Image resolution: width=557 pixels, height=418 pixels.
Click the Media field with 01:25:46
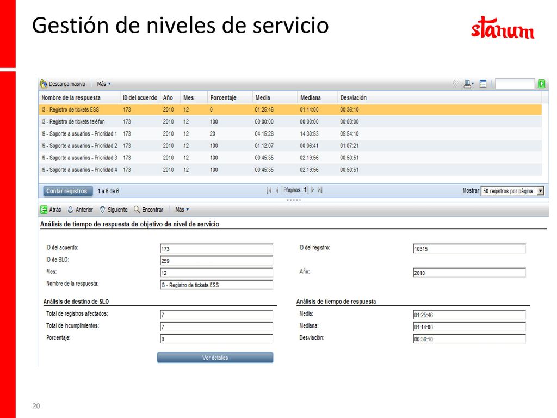[469, 315]
